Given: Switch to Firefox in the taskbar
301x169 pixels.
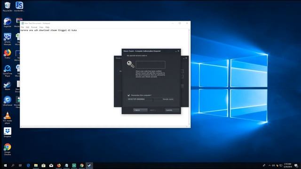Looking at the screenshot, I should click(x=59, y=165).
